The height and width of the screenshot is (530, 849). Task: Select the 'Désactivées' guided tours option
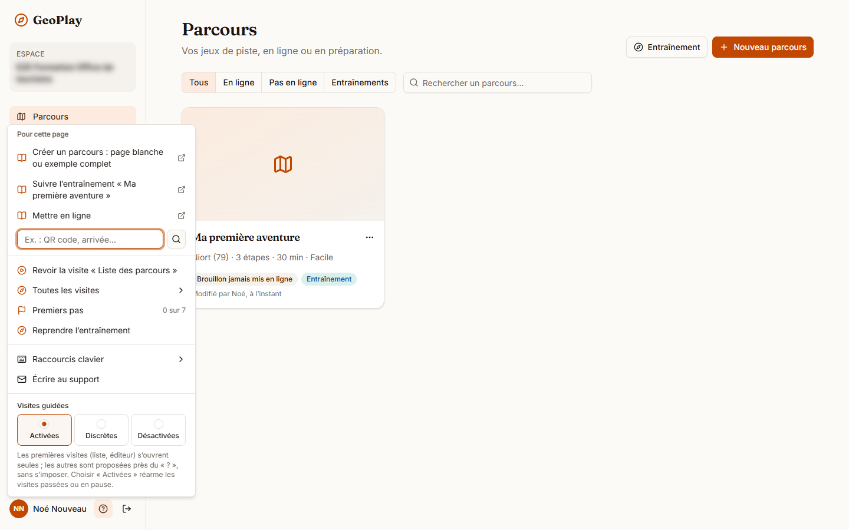click(158, 430)
